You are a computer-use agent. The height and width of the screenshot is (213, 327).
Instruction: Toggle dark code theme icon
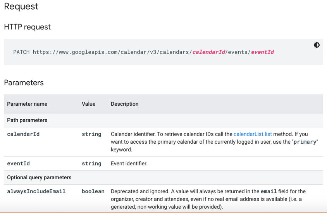[317, 45]
